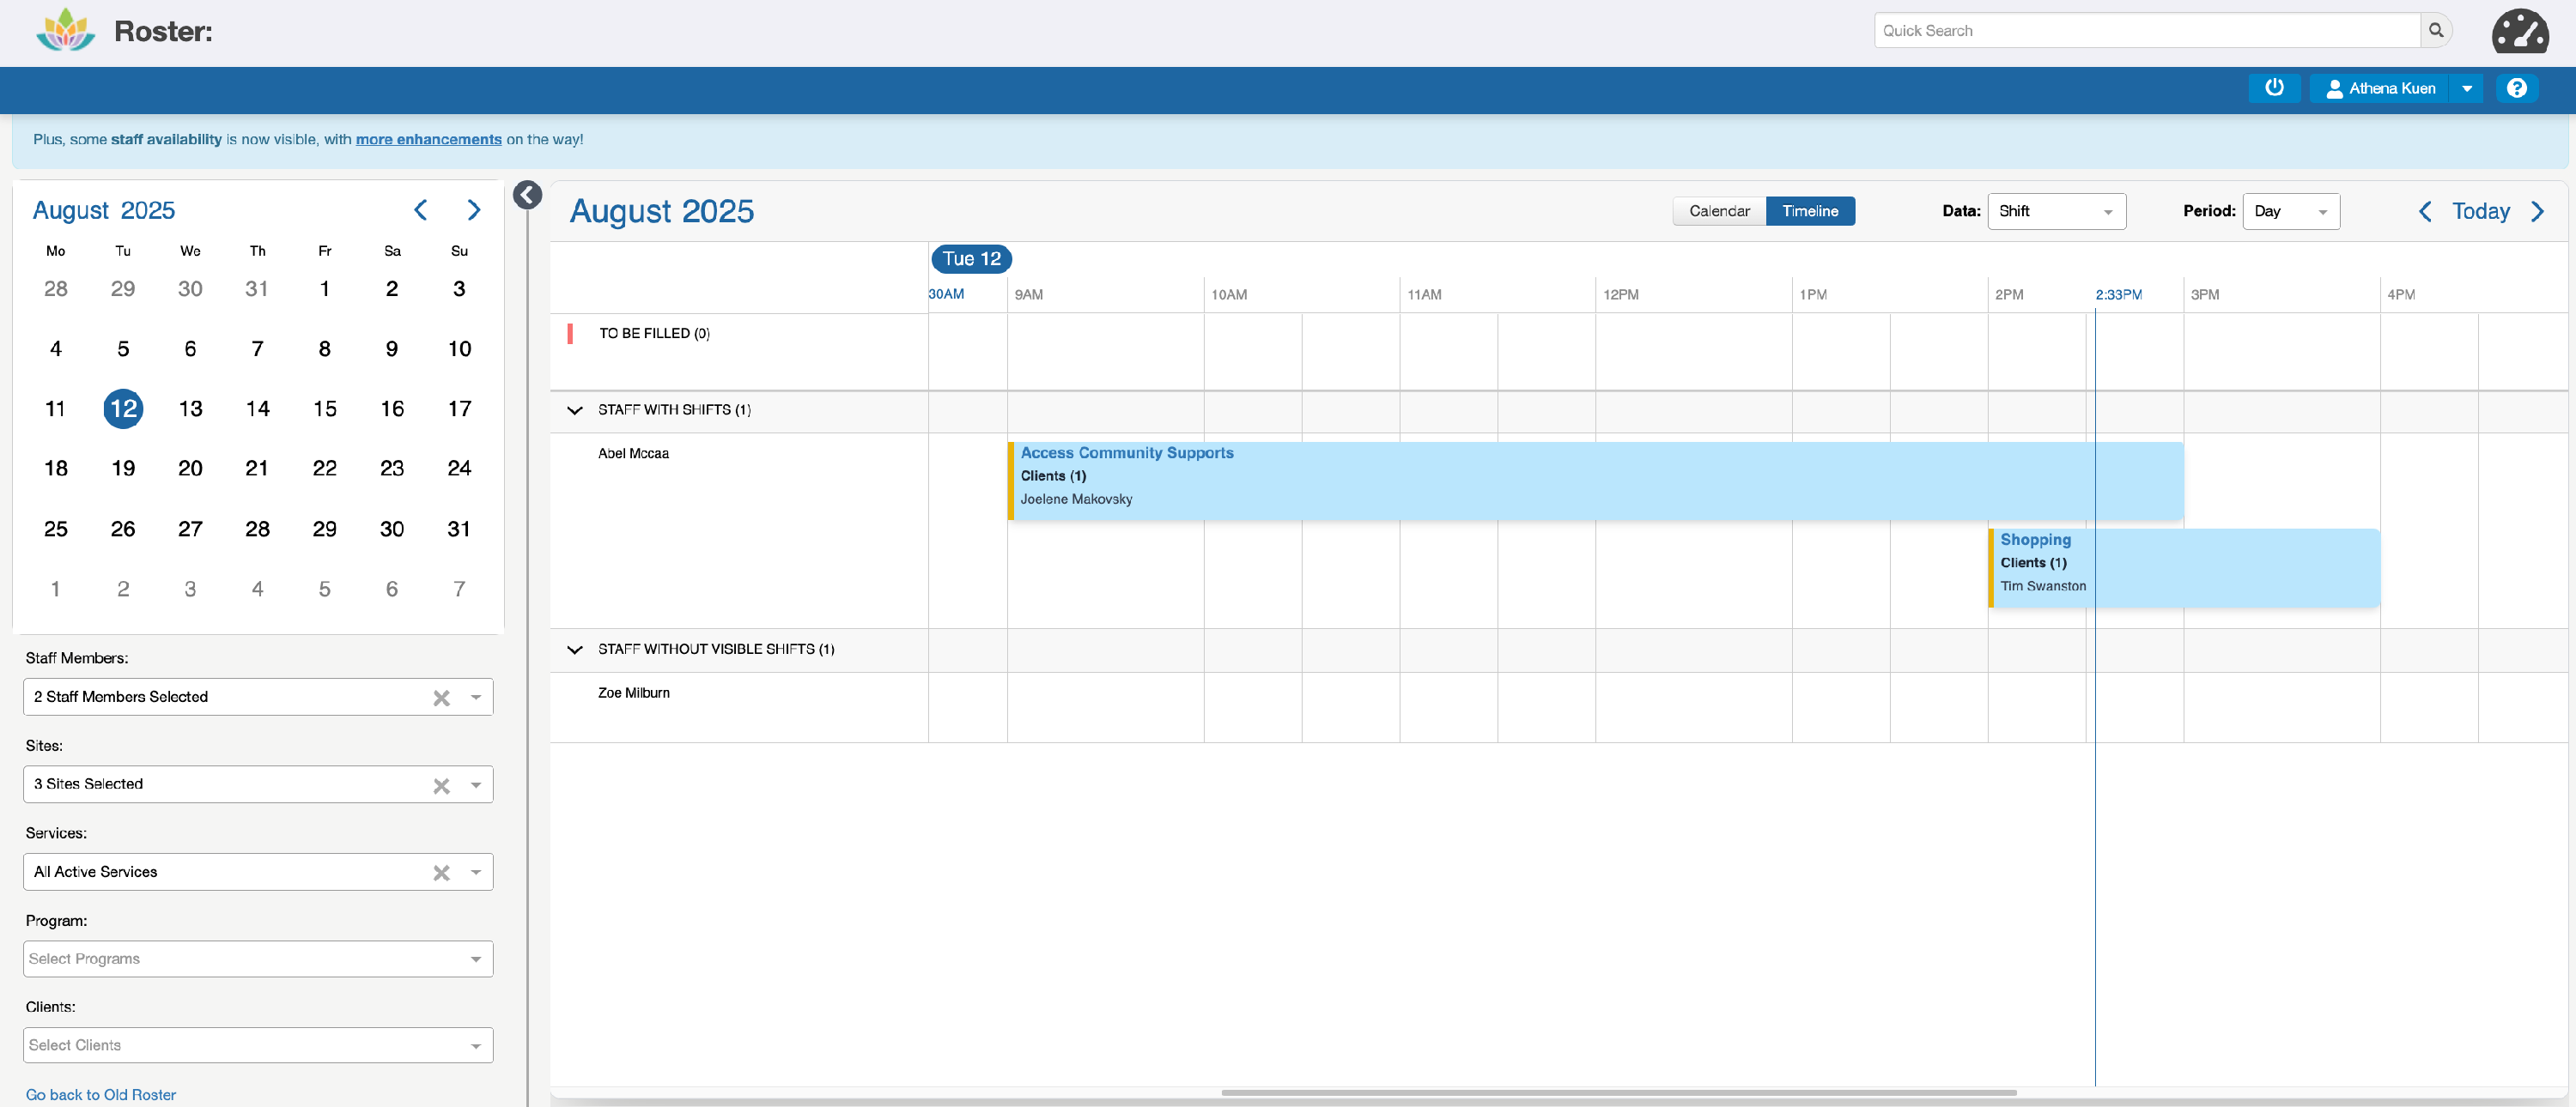The width and height of the screenshot is (2576, 1107).
Task: Click Go back to Old Roster link
Action: 101,1094
